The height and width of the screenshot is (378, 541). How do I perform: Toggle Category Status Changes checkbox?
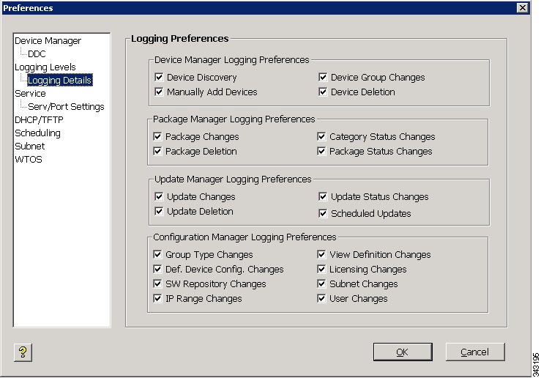tap(321, 137)
